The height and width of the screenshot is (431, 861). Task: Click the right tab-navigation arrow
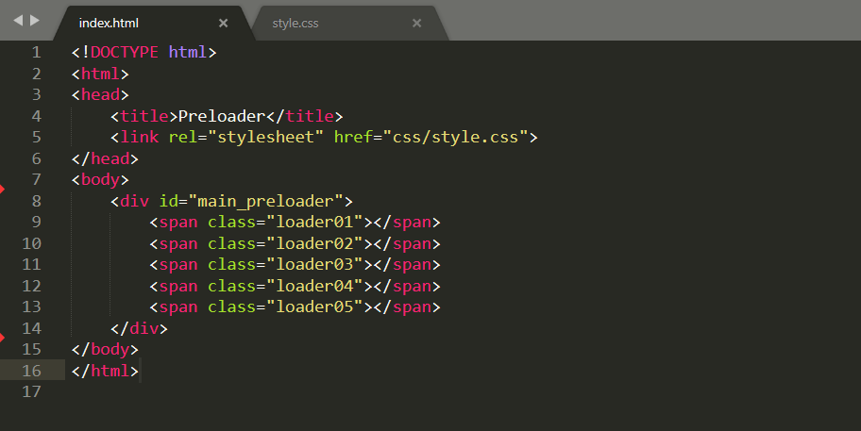pyautogui.click(x=35, y=20)
